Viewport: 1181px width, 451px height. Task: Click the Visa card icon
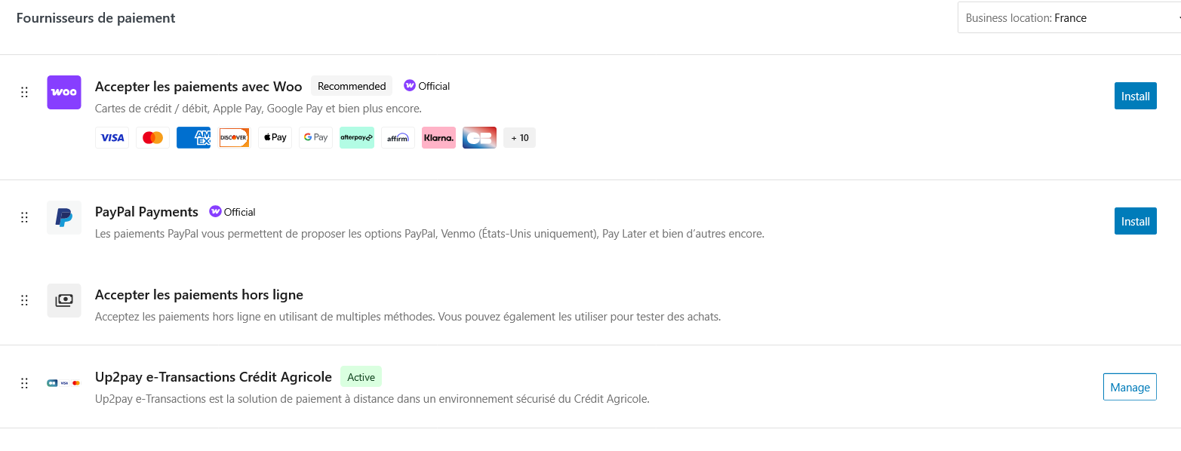[x=112, y=137]
